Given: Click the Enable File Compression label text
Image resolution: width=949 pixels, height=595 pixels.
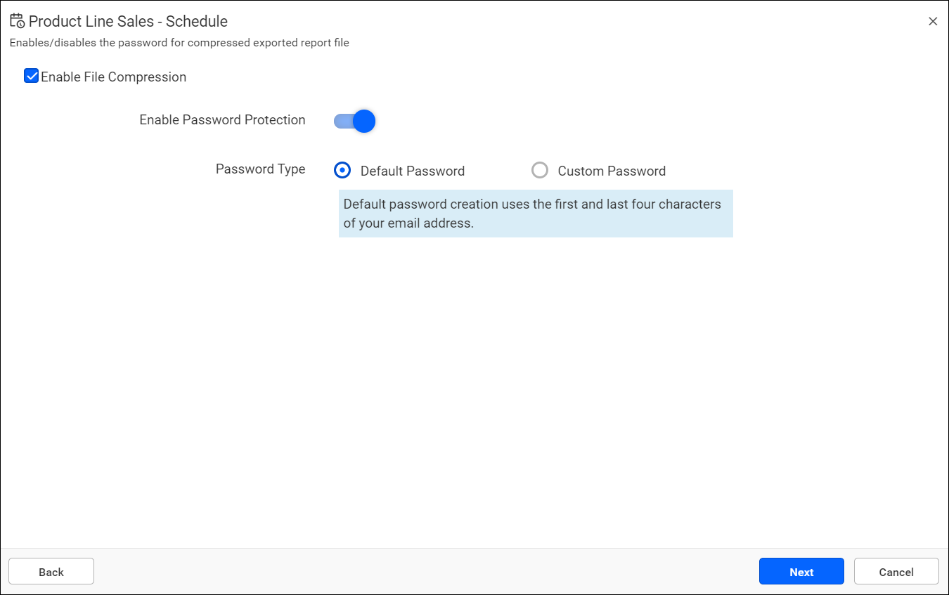Looking at the screenshot, I should 113,77.
